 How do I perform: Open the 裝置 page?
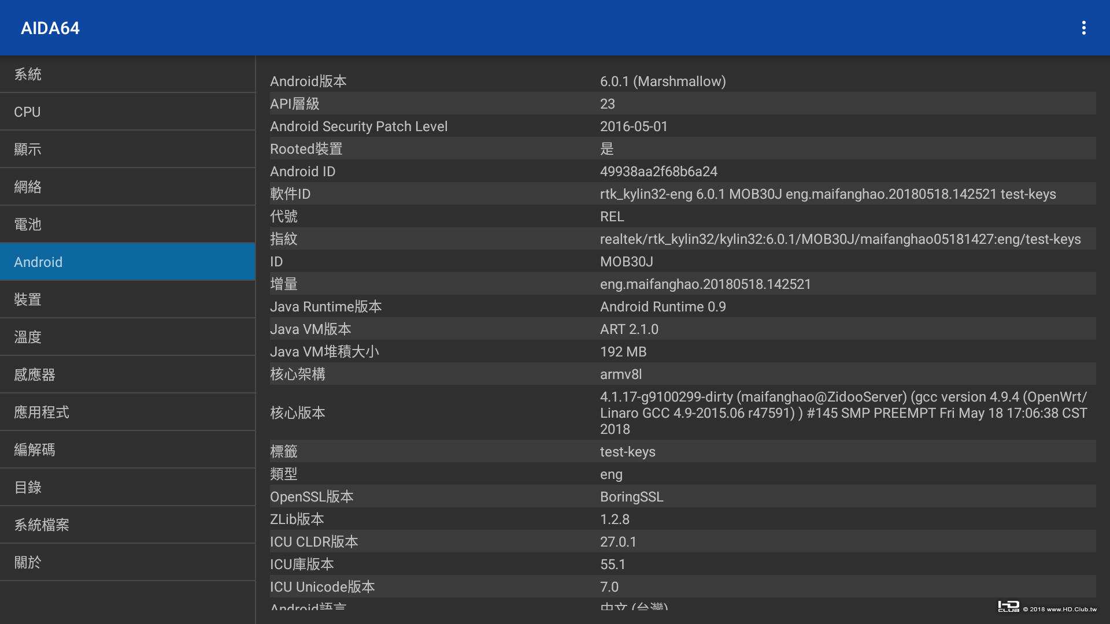point(127,300)
